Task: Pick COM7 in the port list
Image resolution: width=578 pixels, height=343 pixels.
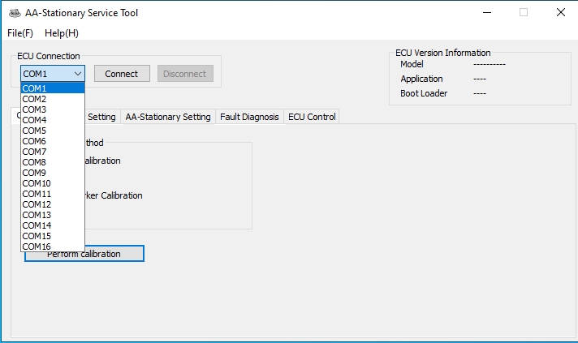Action: pyautogui.click(x=53, y=152)
